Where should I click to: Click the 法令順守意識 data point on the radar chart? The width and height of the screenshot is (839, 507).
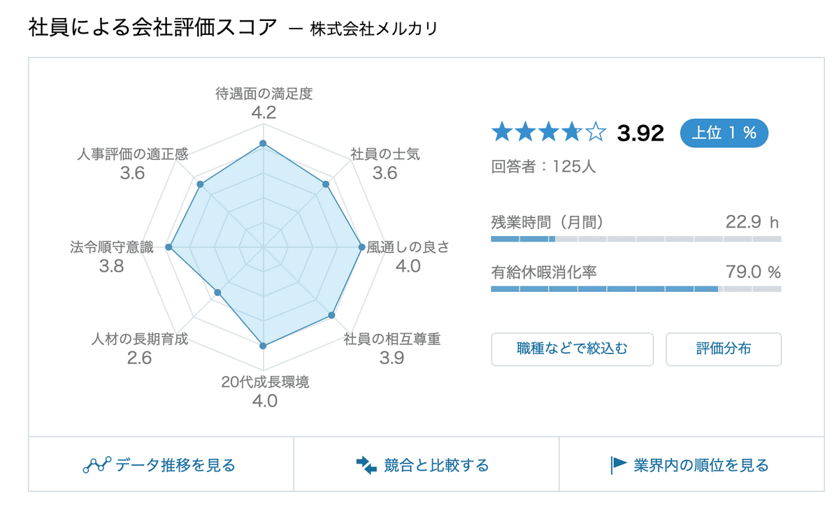pyautogui.click(x=168, y=247)
